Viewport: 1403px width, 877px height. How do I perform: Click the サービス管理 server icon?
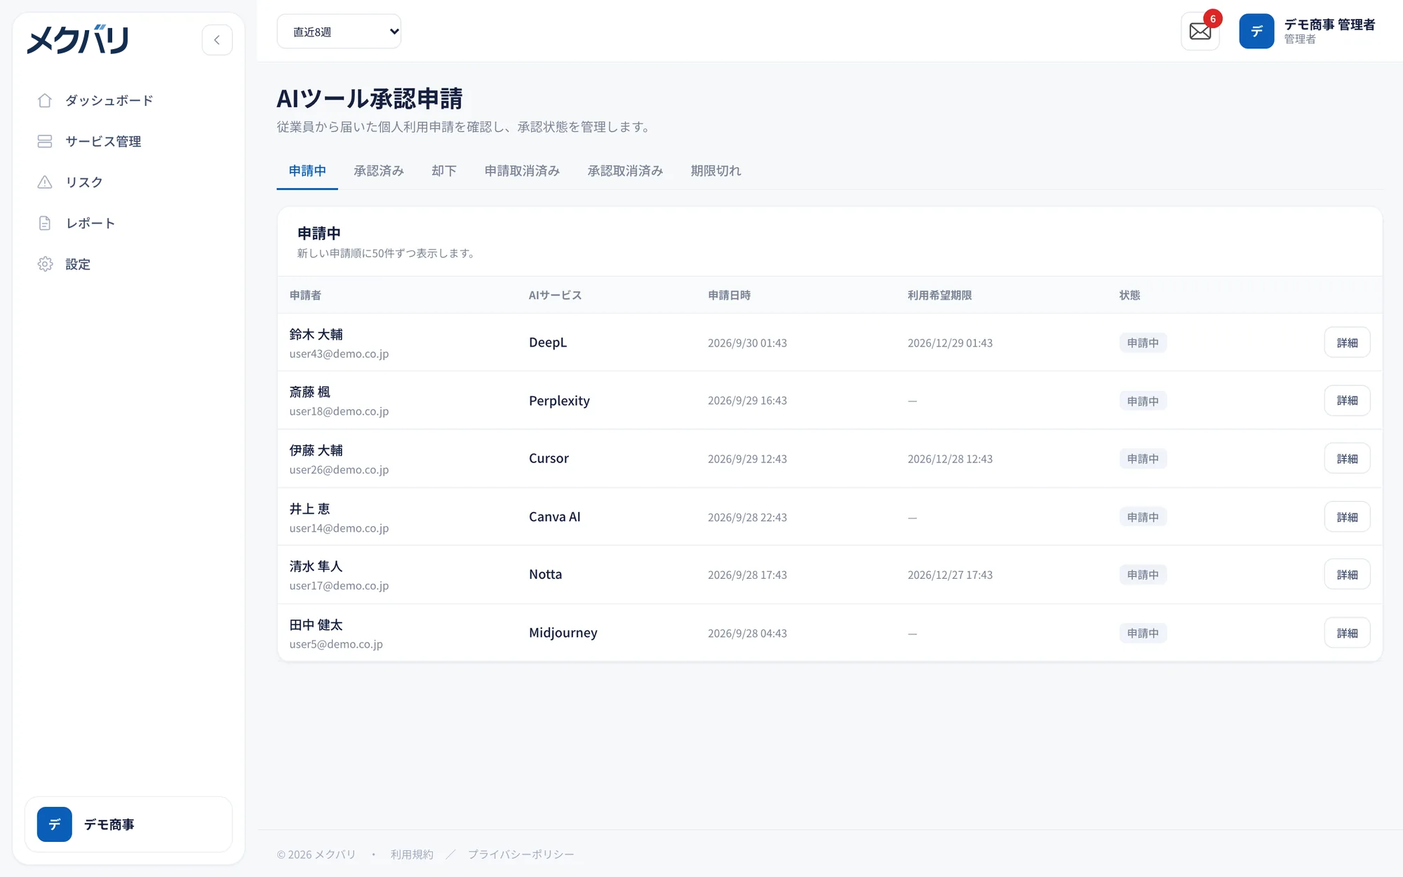[45, 141]
